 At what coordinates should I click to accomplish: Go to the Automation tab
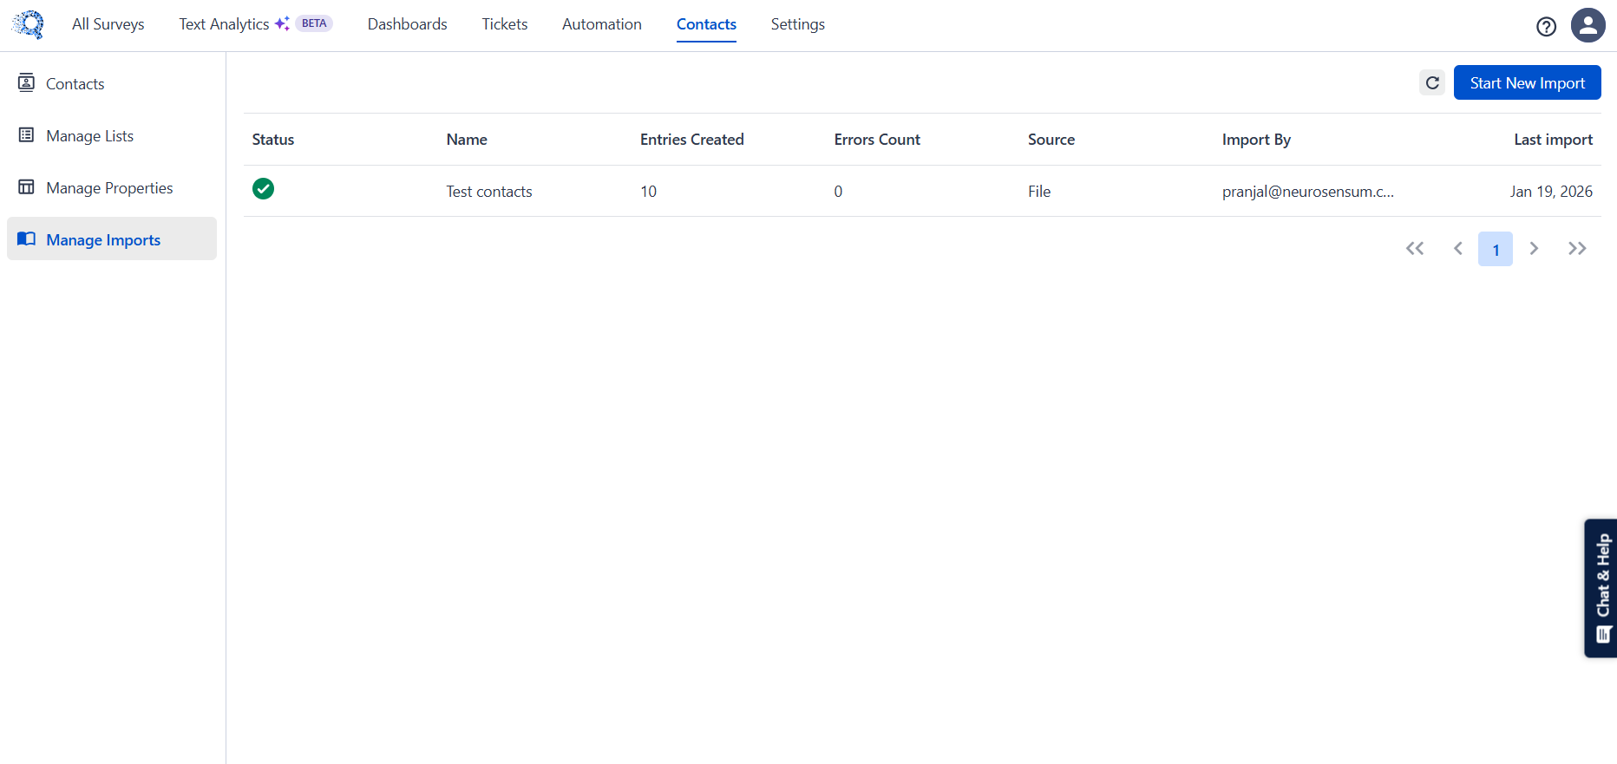[601, 24]
